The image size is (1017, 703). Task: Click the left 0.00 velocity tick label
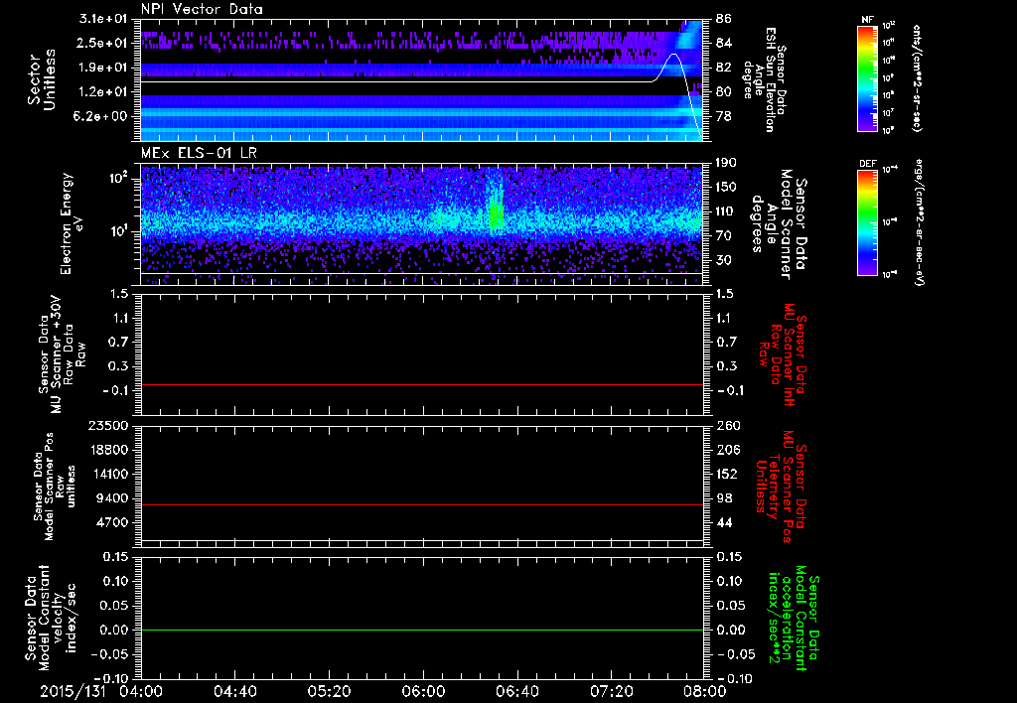113,630
